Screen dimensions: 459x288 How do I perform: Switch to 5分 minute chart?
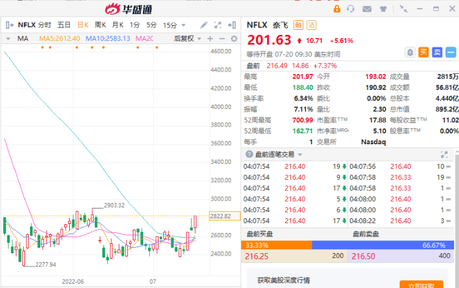point(152,25)
